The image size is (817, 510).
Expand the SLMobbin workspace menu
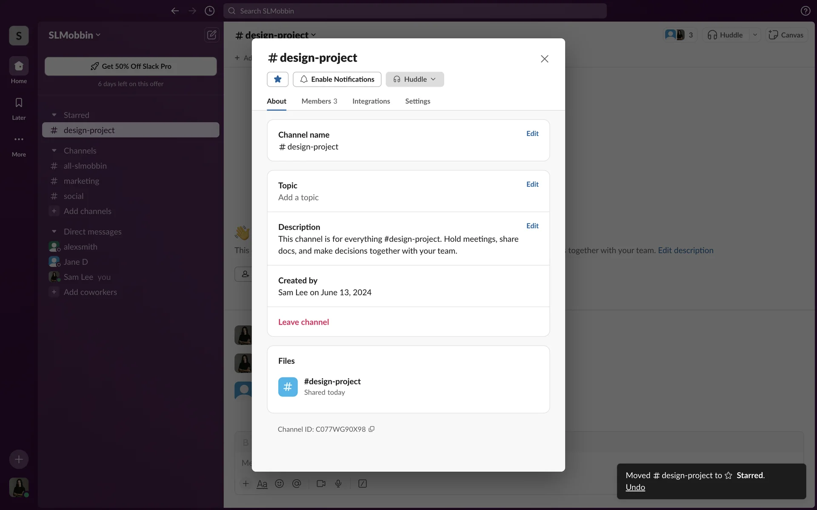pos(74,35)
